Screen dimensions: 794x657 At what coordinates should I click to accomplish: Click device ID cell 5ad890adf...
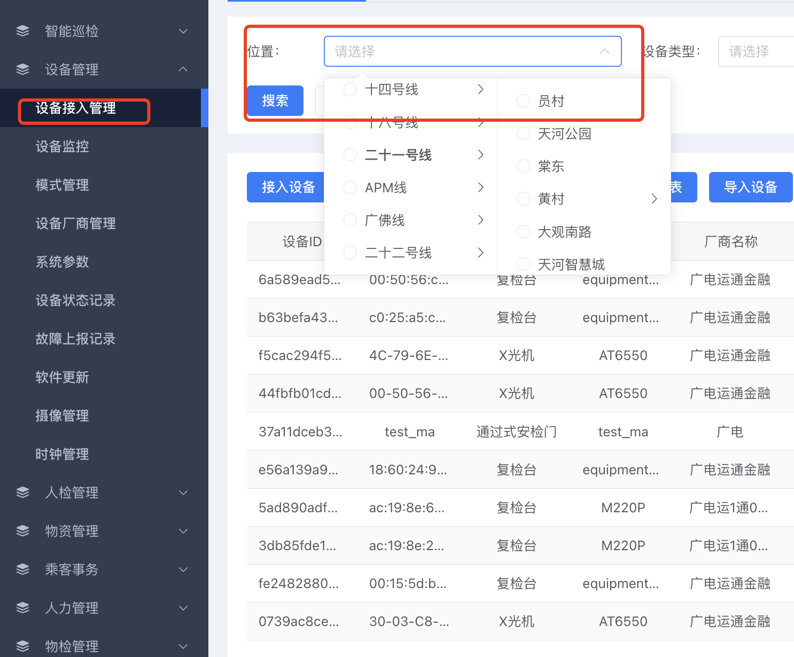pyautogui.click(x=298, y=507)
